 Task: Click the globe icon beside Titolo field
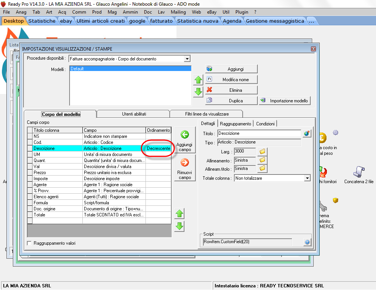(307, 134)
